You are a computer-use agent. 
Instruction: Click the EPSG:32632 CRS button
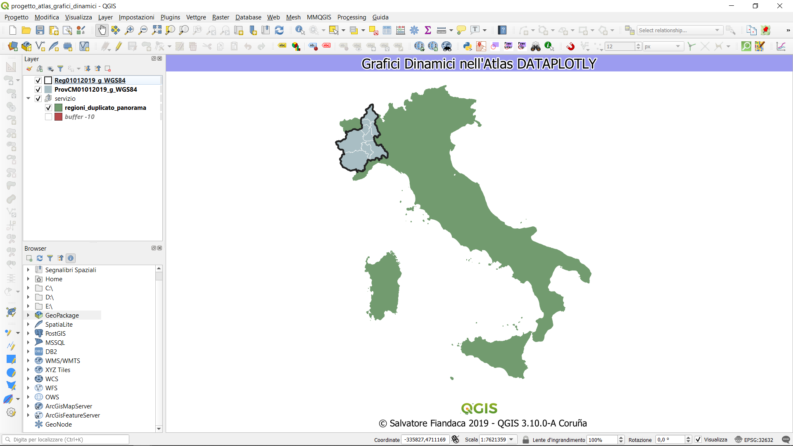[754, 440]
